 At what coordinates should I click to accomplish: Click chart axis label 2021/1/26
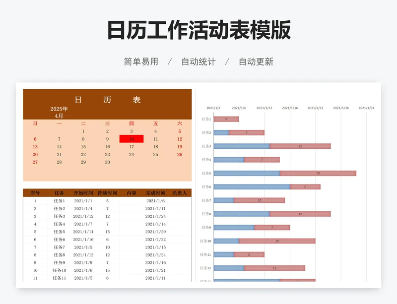pyautogui.click(x=341, y=108)
